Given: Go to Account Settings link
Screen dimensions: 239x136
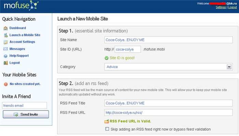Looking at the screenshot, I should [x=22, y=42].
